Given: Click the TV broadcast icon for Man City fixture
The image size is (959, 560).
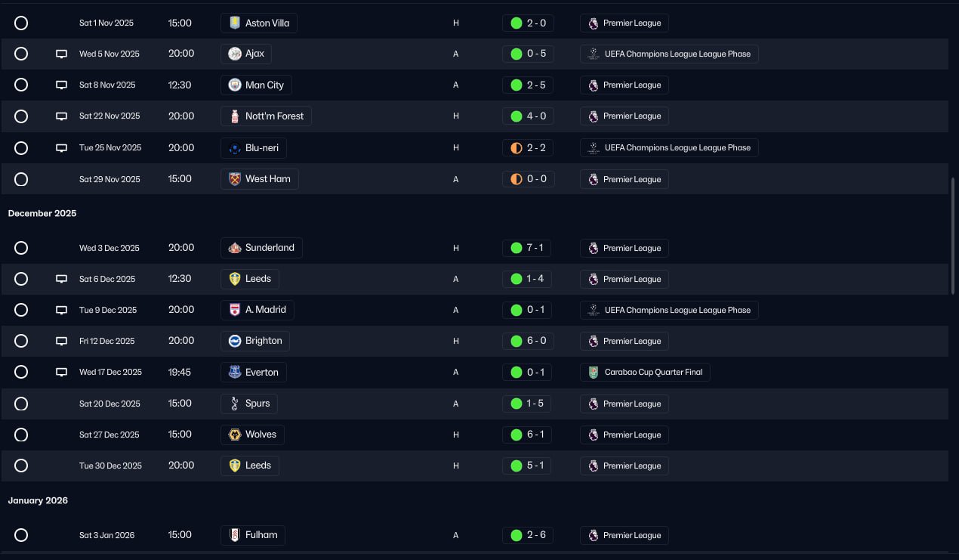Looking at the screenshot, I should point(62,85).
